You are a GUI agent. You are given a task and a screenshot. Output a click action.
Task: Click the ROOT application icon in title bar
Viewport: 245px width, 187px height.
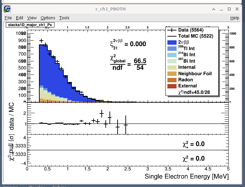click(x=7, y=8)
